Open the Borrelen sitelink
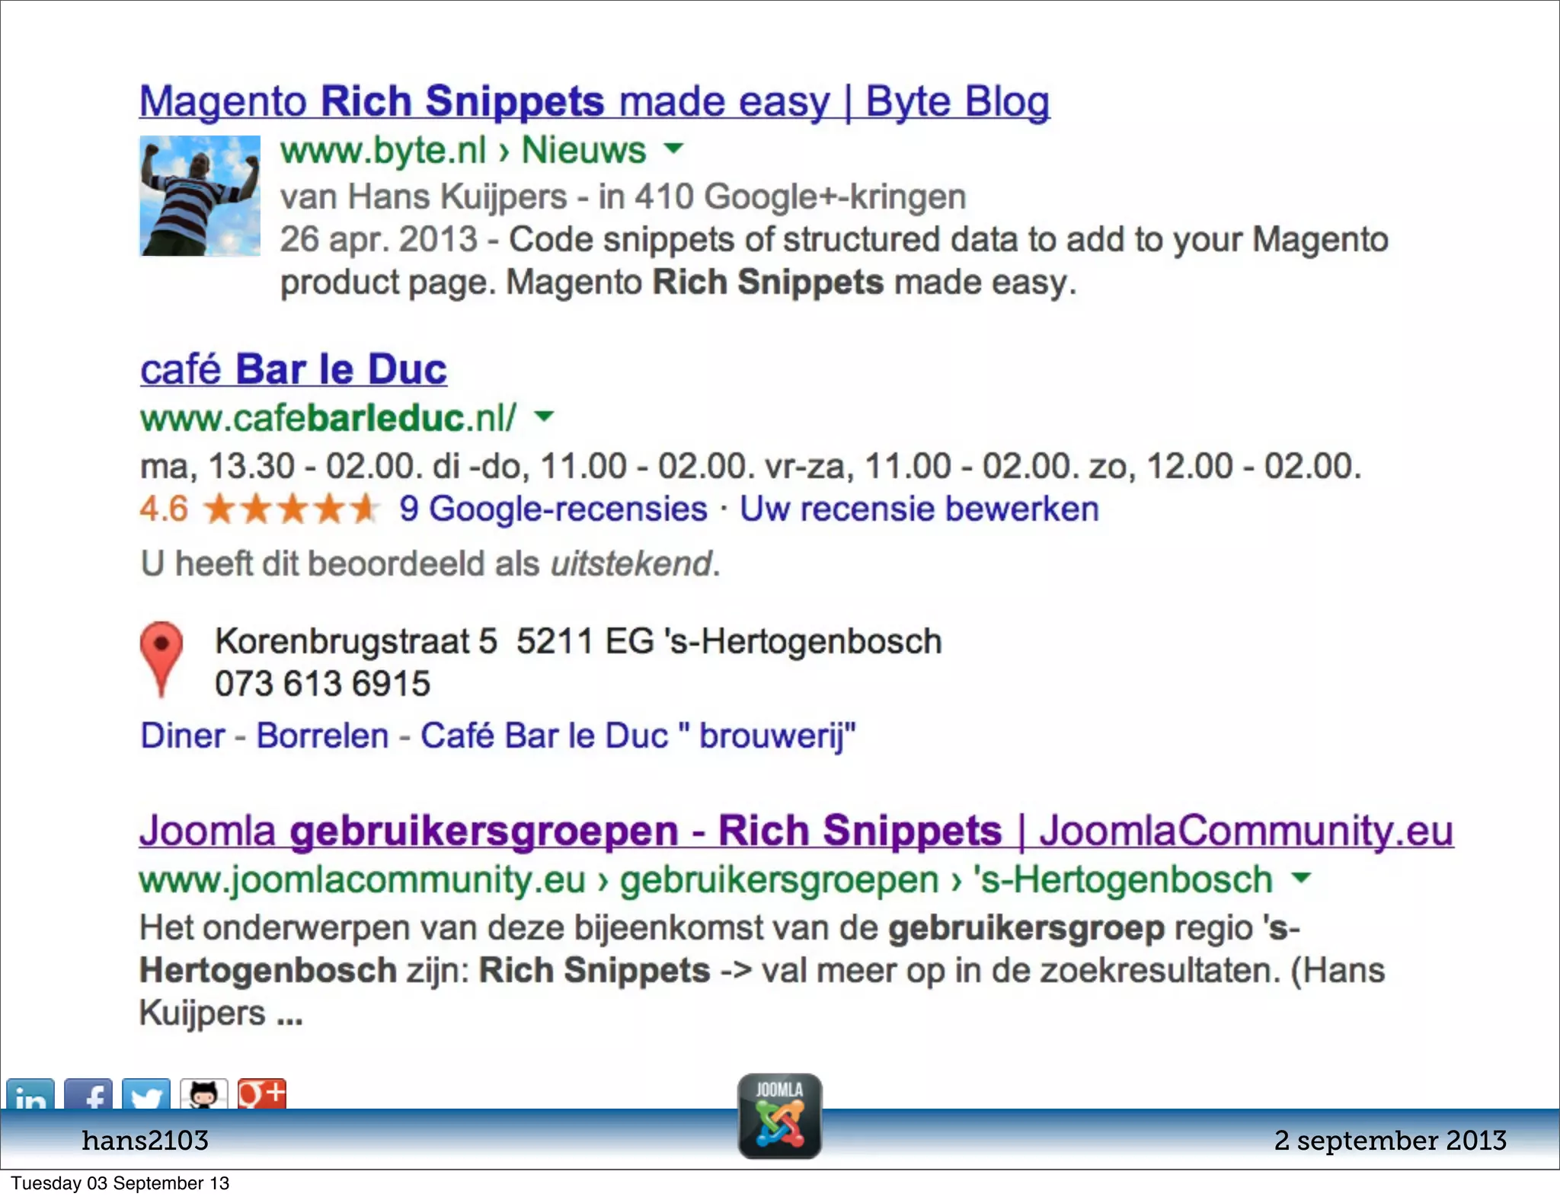Screen dimensions: 1560x1200 (322, 736)
